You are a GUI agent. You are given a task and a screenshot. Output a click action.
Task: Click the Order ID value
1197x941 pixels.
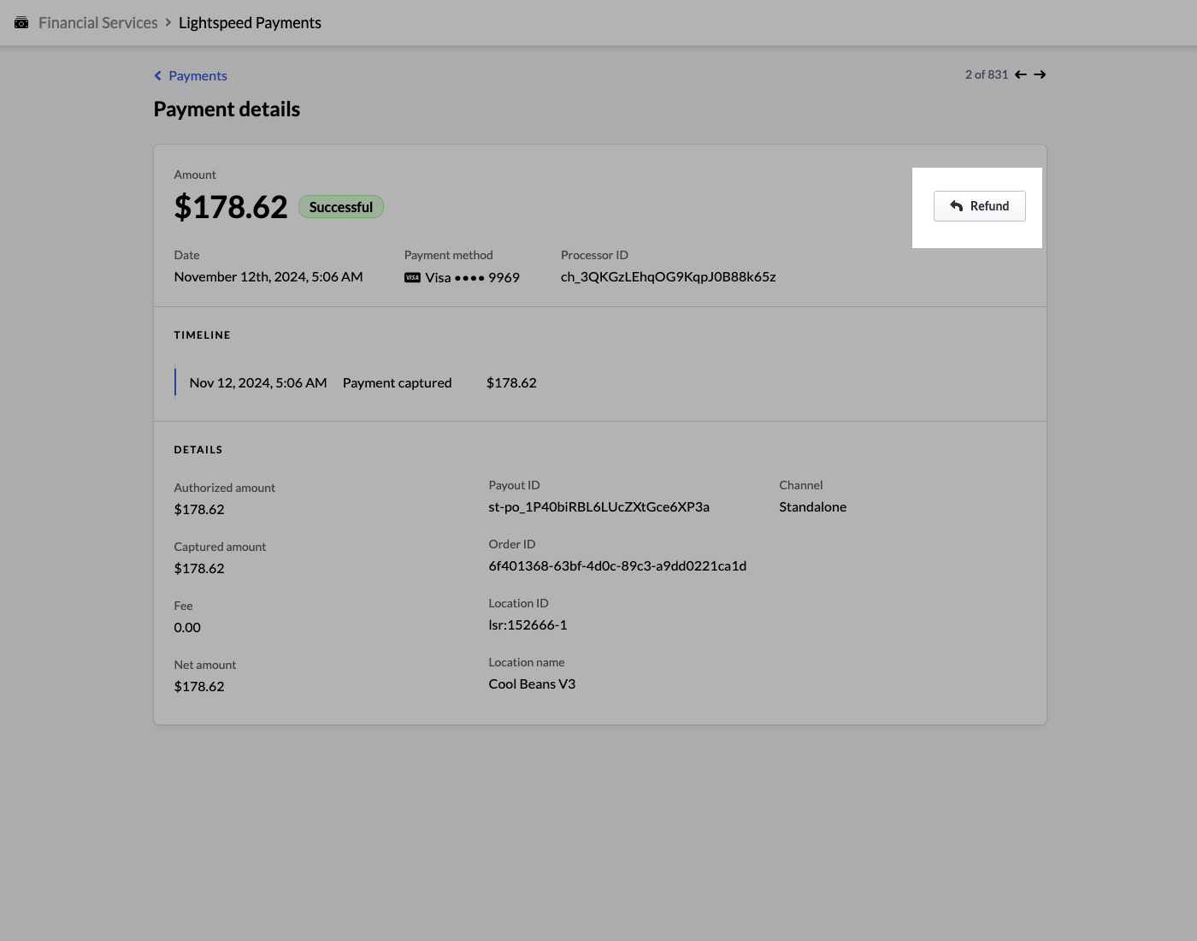(x=617, y=566)
